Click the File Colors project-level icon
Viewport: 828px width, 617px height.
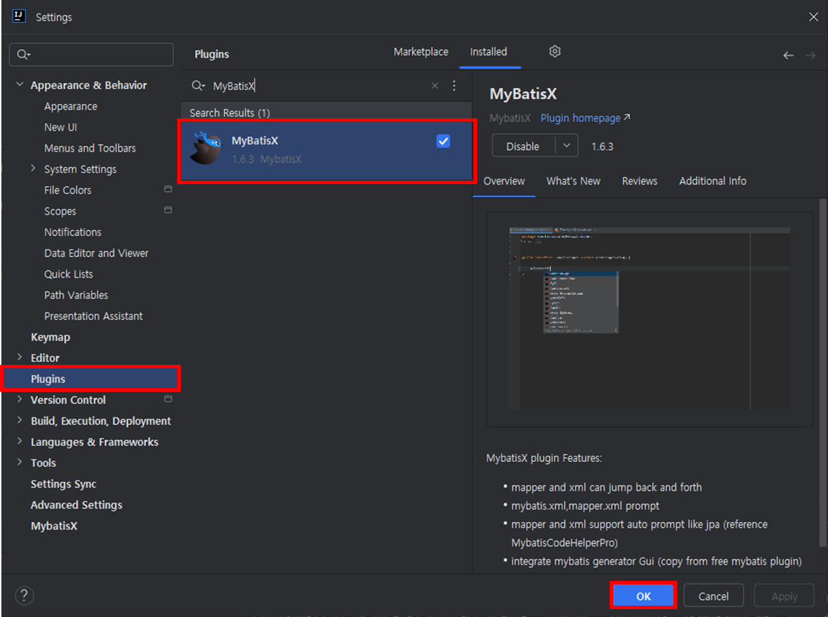click(168, 189)
